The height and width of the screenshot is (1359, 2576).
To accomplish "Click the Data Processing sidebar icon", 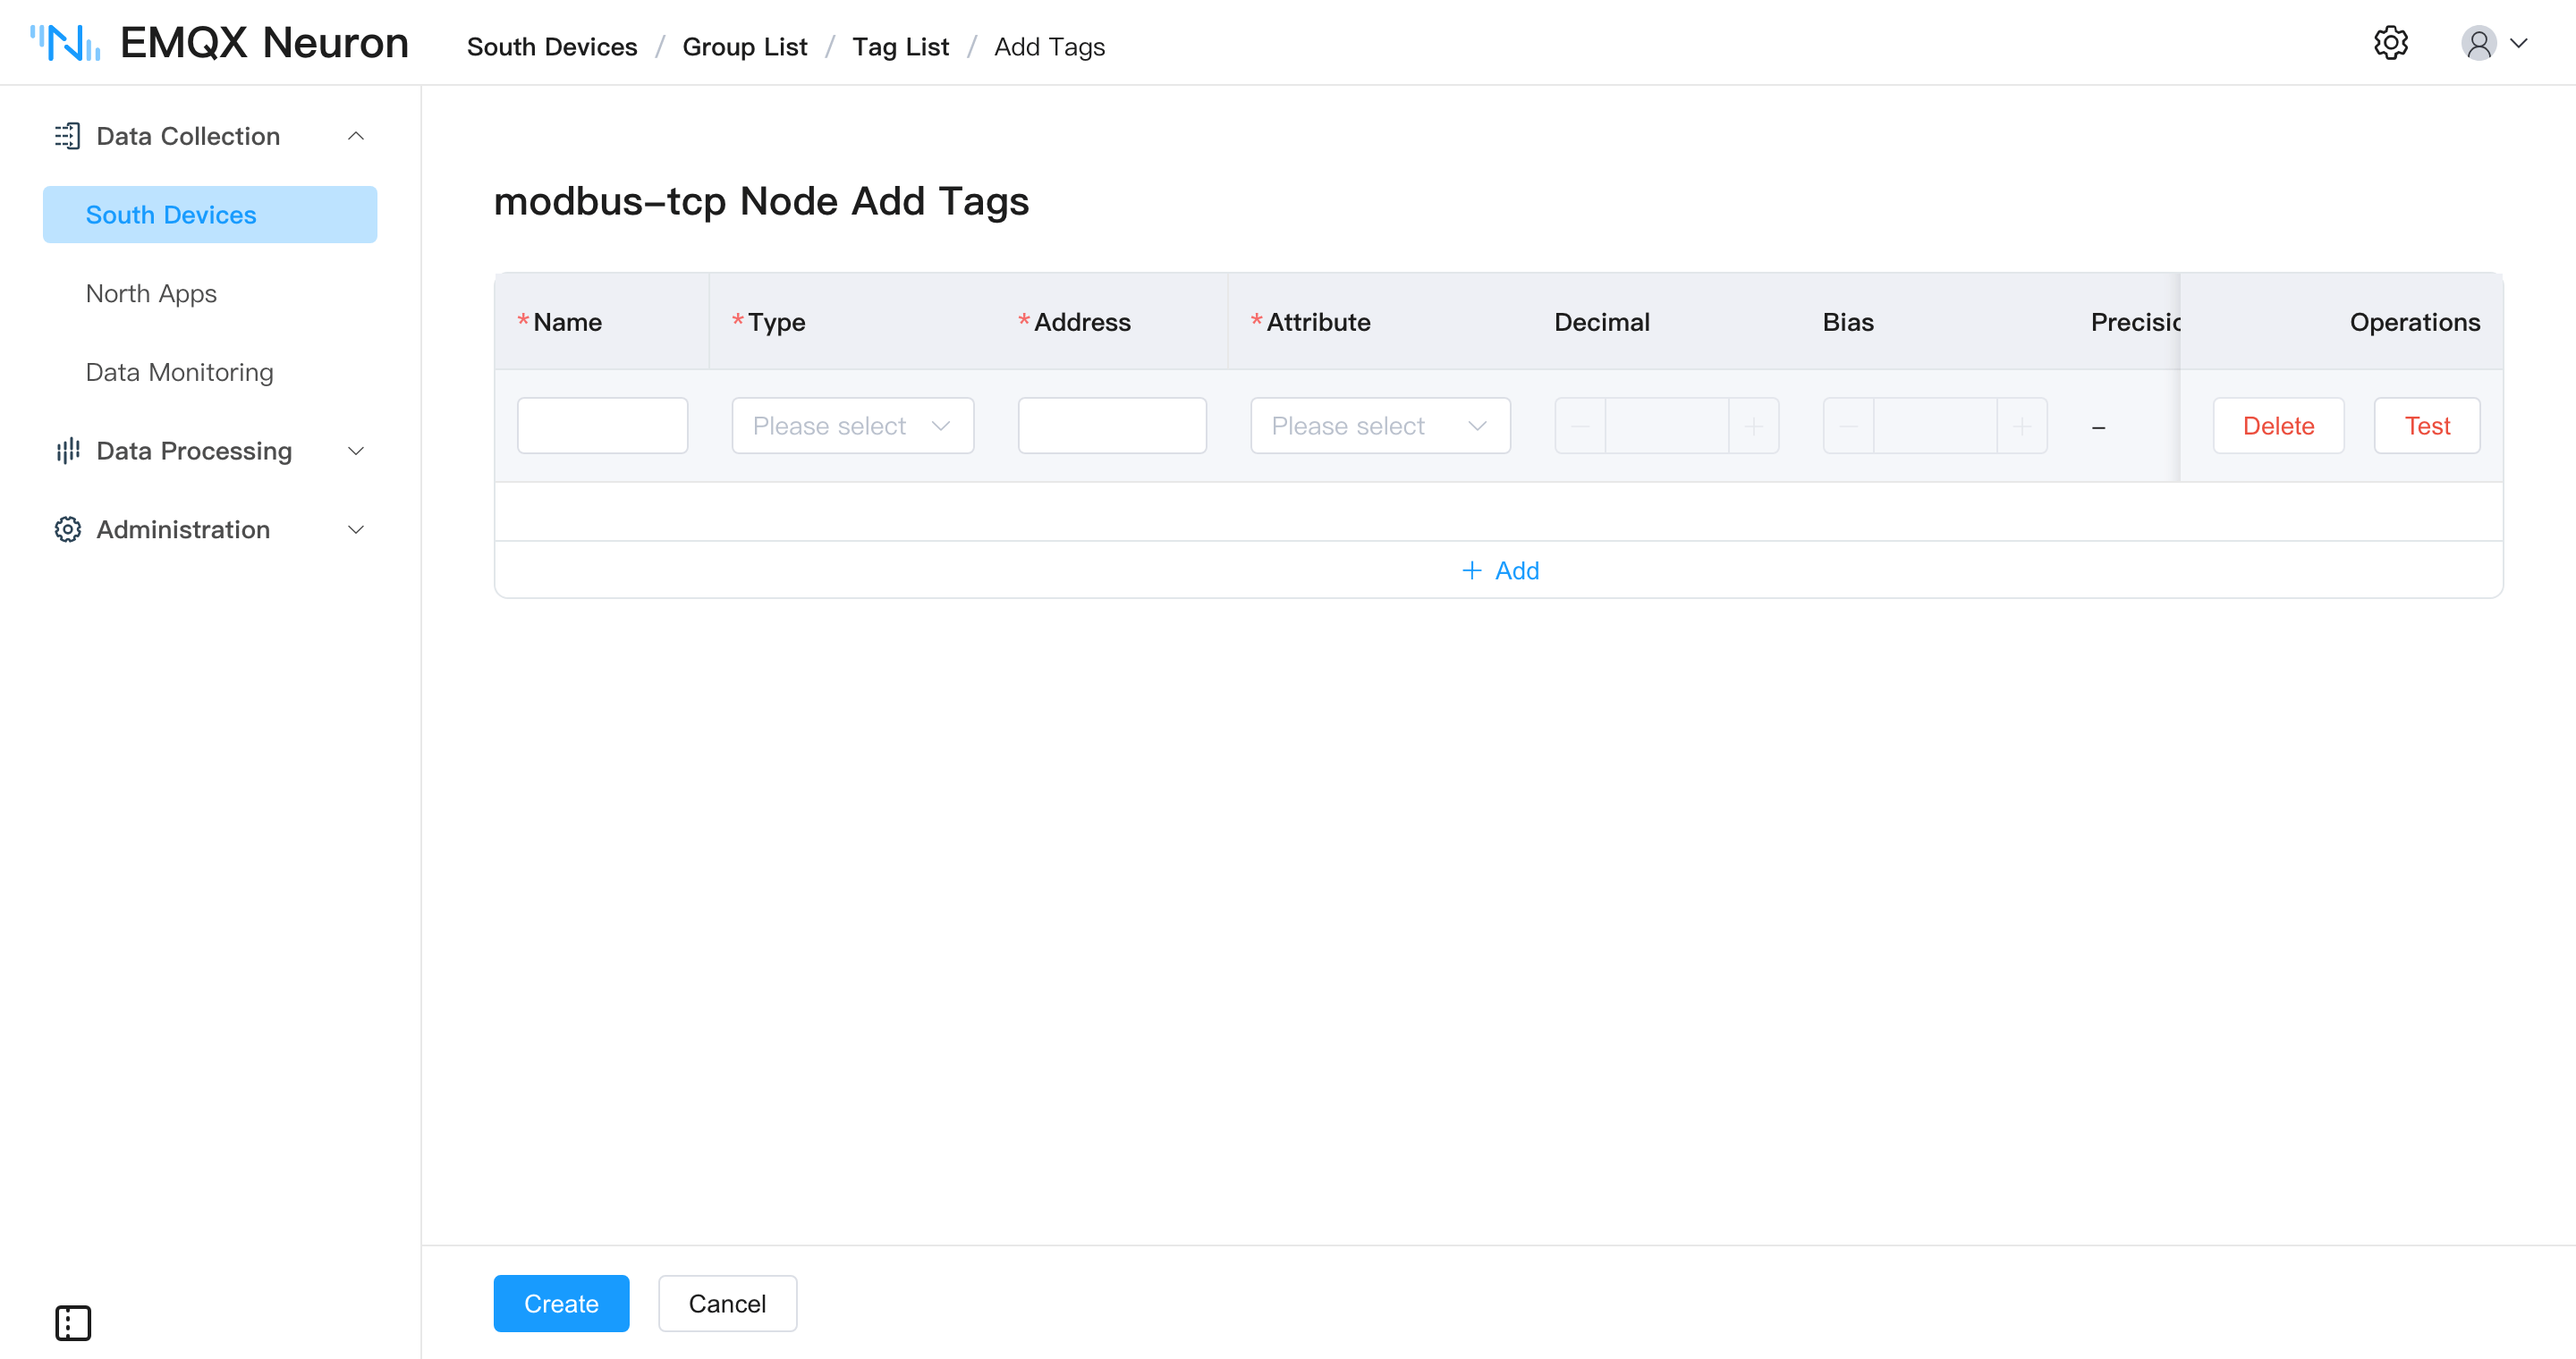I will 67,451.
